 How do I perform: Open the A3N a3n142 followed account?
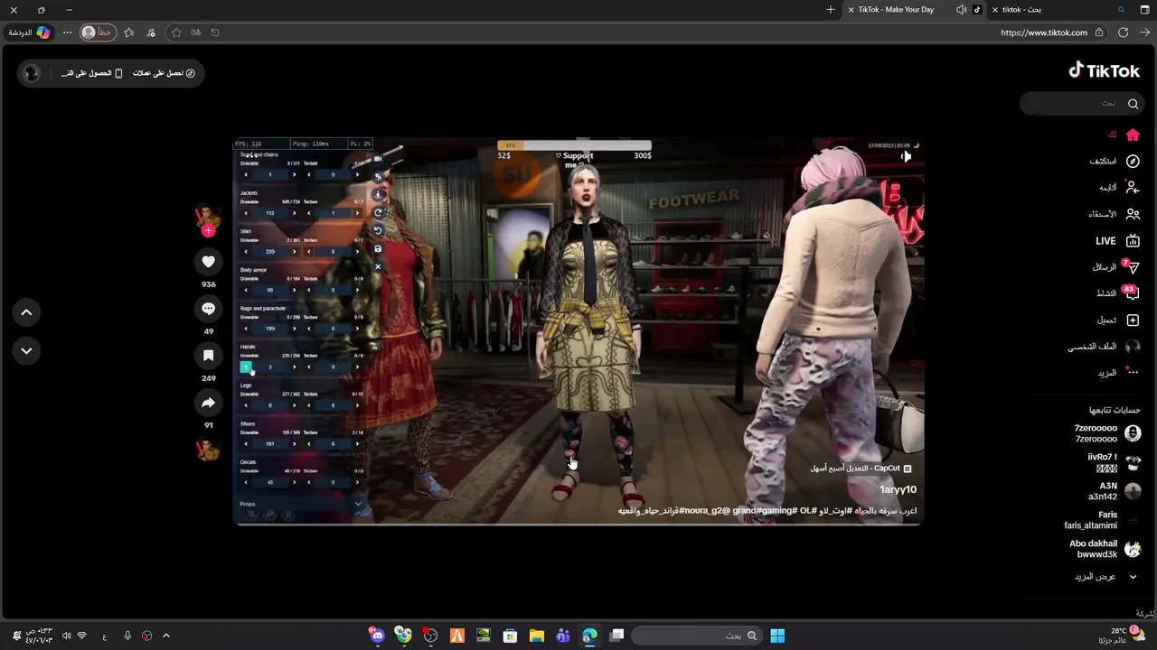coord(1115,491)
